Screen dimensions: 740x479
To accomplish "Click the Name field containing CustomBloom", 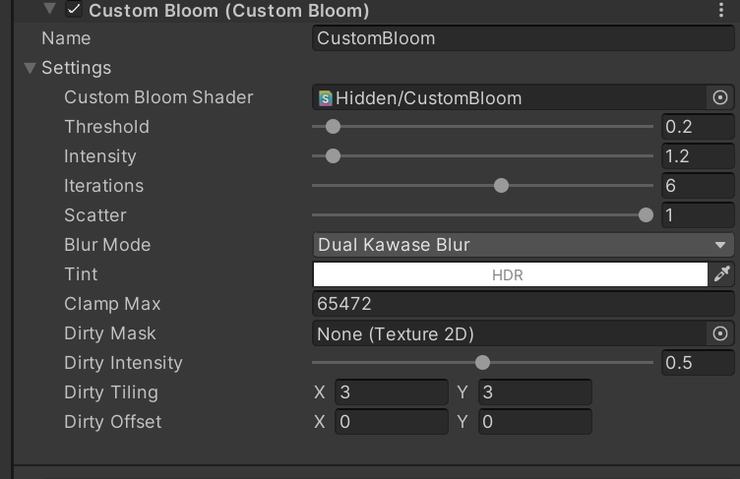I will [523, 38].
